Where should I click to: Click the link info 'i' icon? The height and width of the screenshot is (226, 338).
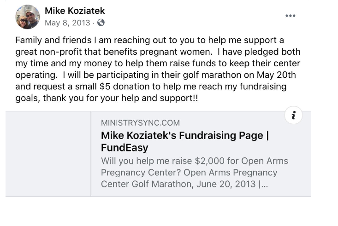pos(294,116)
